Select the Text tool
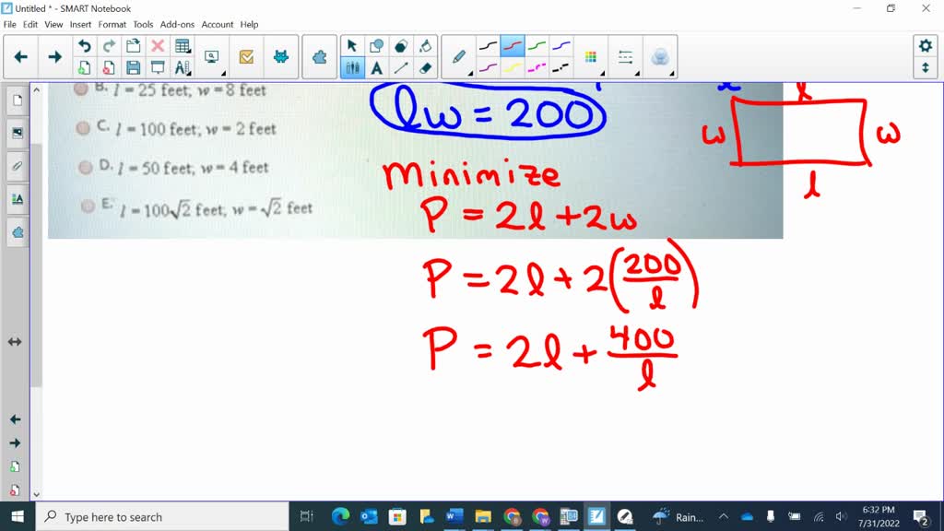The width and height of the screenshot is (944, 531). coord(376,66)
